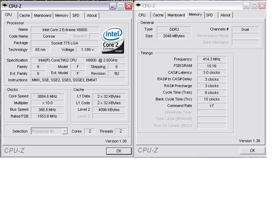274x205 pixels.
Task: Click the Command Rate value '1T'
Action: pyautogui.click(x=212, y=106)
